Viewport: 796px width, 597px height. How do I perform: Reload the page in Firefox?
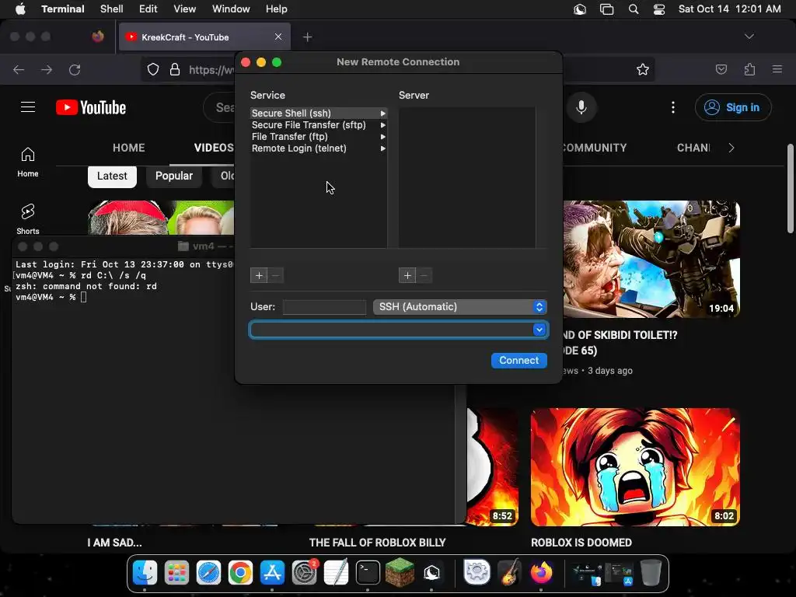click(x=75, y=70)
